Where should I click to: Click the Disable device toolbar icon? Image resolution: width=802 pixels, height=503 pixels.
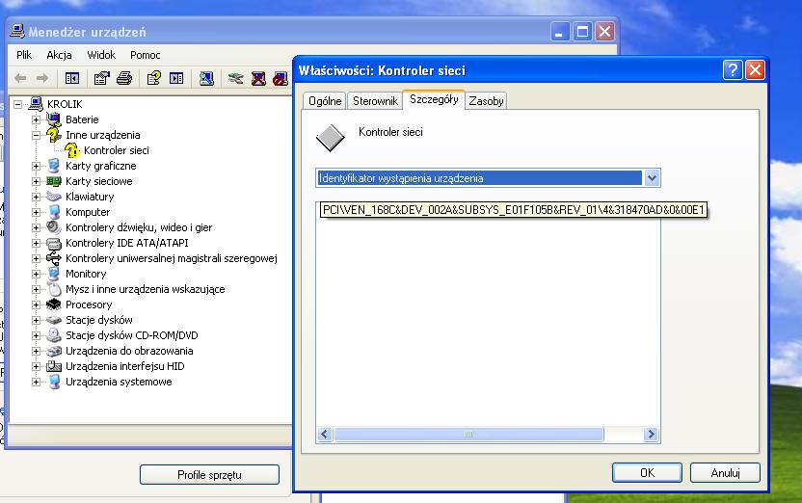pyautogui.click(x=280, y=78)
